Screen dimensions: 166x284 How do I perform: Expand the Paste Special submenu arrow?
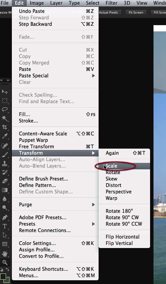pos(93,76)
